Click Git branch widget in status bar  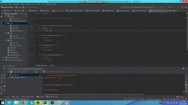(x=153, y=99)
